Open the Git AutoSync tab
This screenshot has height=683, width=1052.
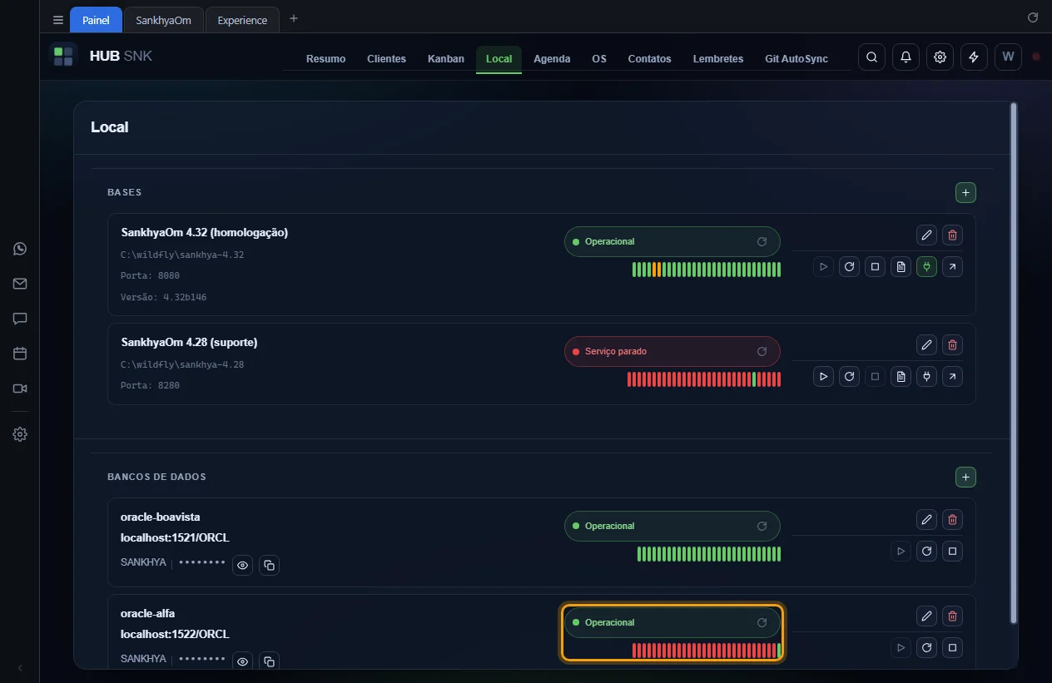pyautogui.click(x=796, y=59)
